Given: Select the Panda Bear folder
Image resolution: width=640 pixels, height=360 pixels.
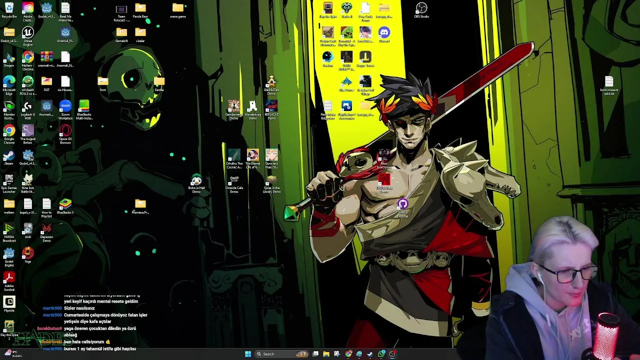Looking at the screenshot, I should pyautogui.click(x=140, y=10).
